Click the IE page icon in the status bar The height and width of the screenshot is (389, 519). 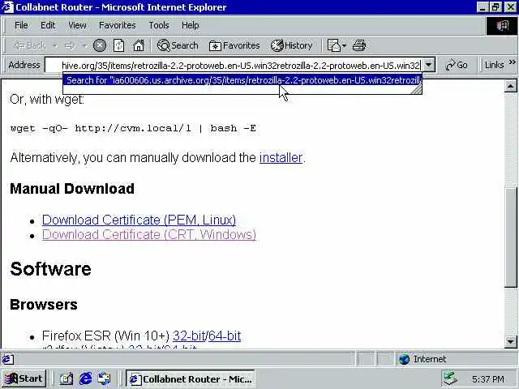click(7, 359)
